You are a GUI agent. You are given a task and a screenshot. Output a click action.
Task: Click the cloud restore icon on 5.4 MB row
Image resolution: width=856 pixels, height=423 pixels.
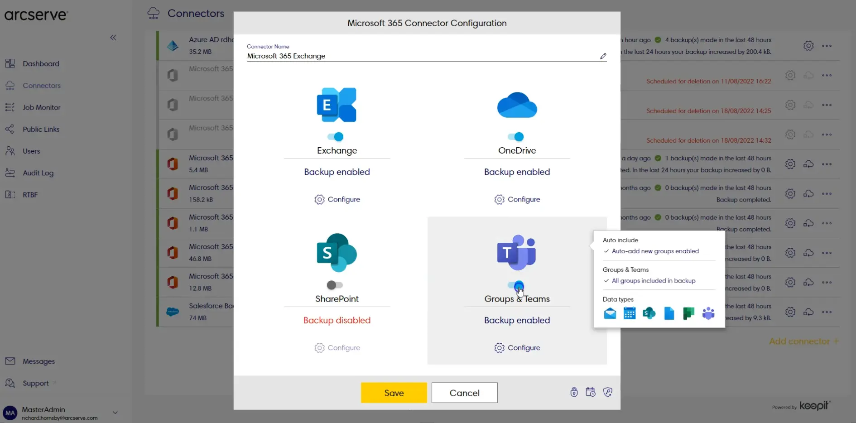808,164
